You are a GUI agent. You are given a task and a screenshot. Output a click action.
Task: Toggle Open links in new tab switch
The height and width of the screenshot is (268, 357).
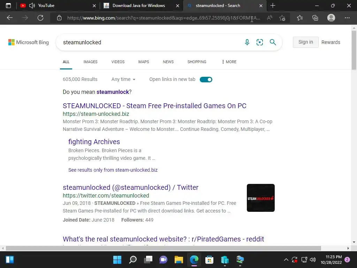point(206,80)
